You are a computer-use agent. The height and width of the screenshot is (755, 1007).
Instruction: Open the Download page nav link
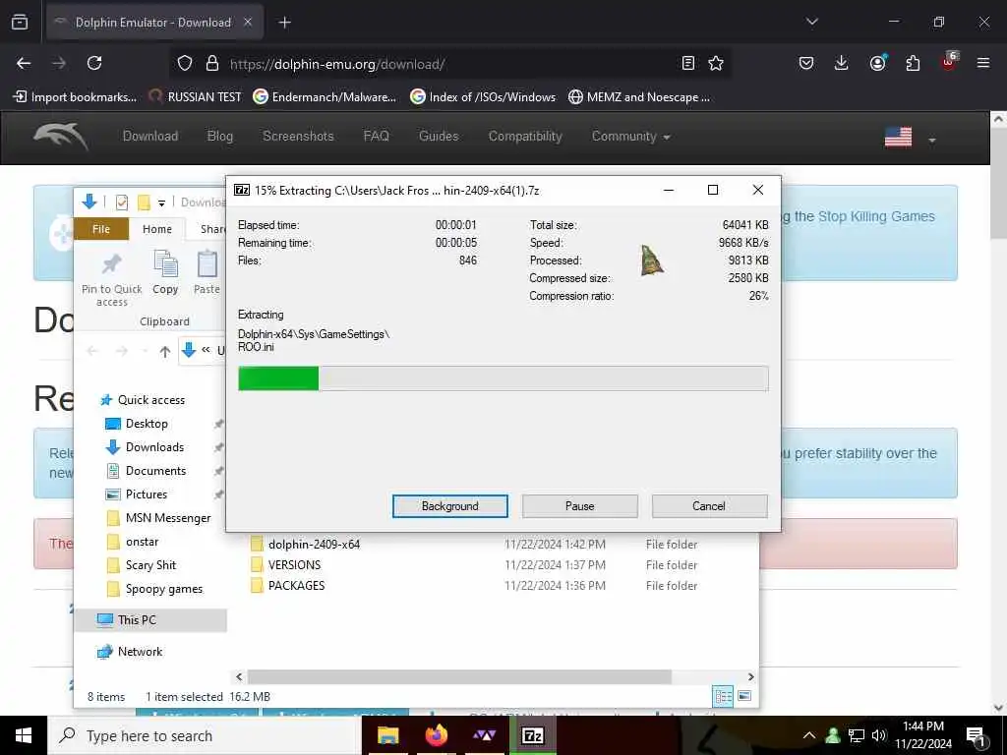click(x=150, y=136)
